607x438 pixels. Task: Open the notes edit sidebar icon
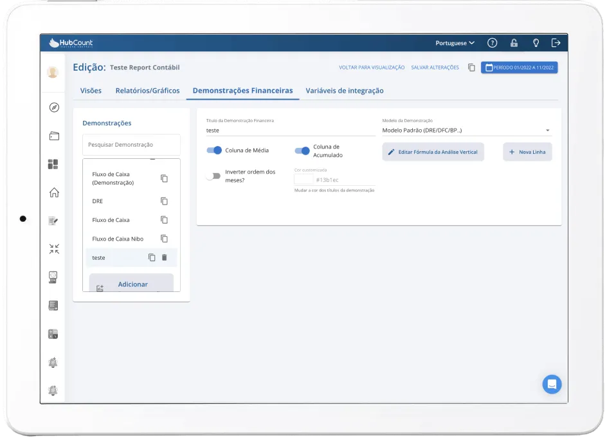click(53, 221)
